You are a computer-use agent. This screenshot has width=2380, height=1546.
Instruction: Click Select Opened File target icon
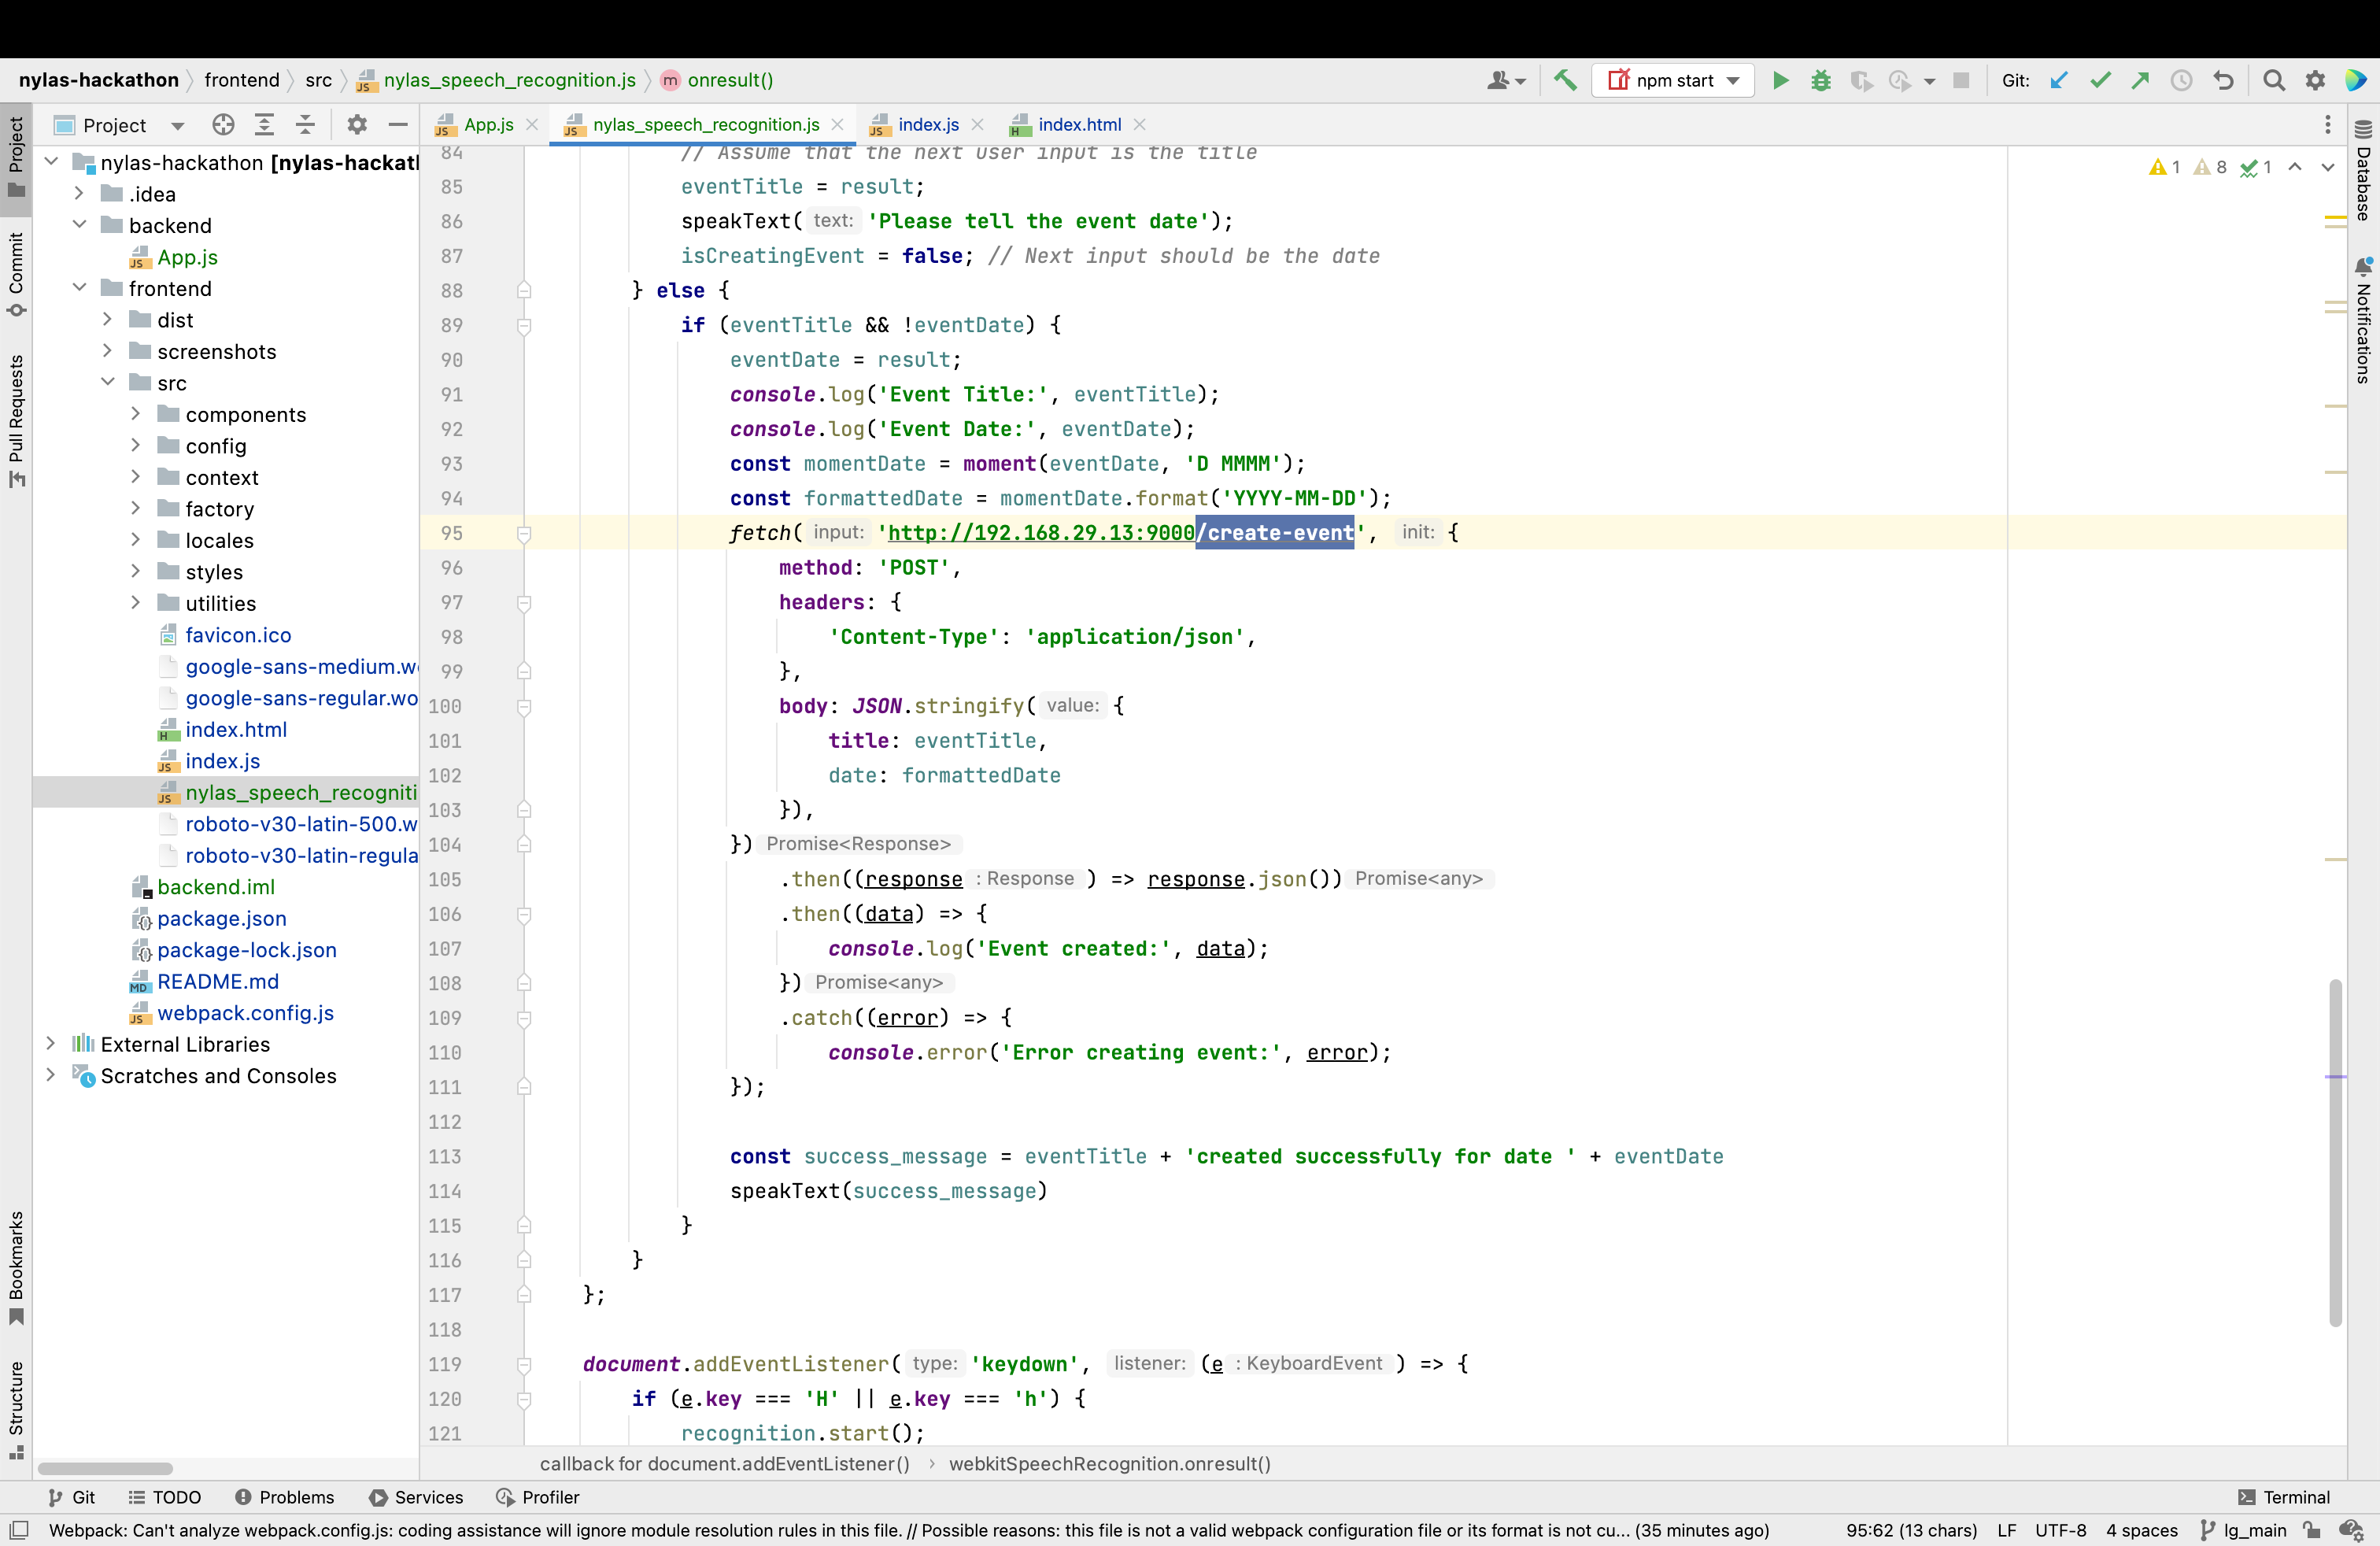223,124
